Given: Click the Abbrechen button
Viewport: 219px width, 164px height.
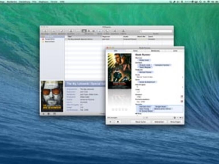Looking at the screenshot, I should click(x=159, y=122).
